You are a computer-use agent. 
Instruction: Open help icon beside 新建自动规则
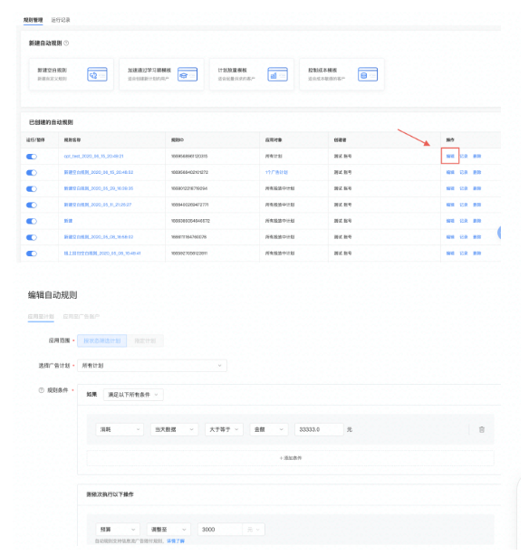[66, 43]
